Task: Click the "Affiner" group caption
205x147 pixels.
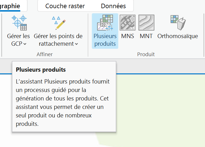Action: click(x=44, y=54)
